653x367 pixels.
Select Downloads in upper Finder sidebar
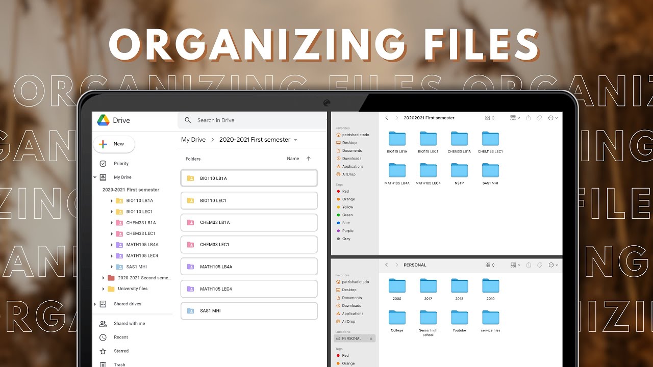[349, 159]
